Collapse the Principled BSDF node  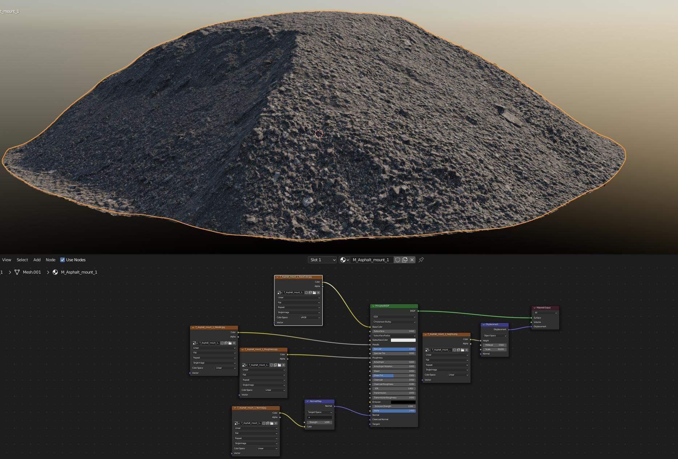click(373, 306)
